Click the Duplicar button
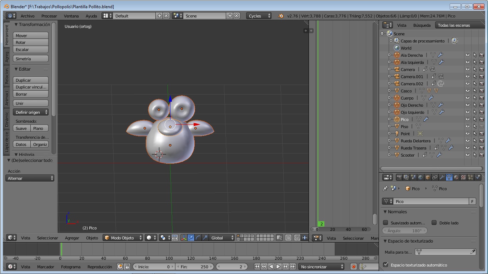Image resolution: width=488 pixels, height=274 pixels. point(30,80)
